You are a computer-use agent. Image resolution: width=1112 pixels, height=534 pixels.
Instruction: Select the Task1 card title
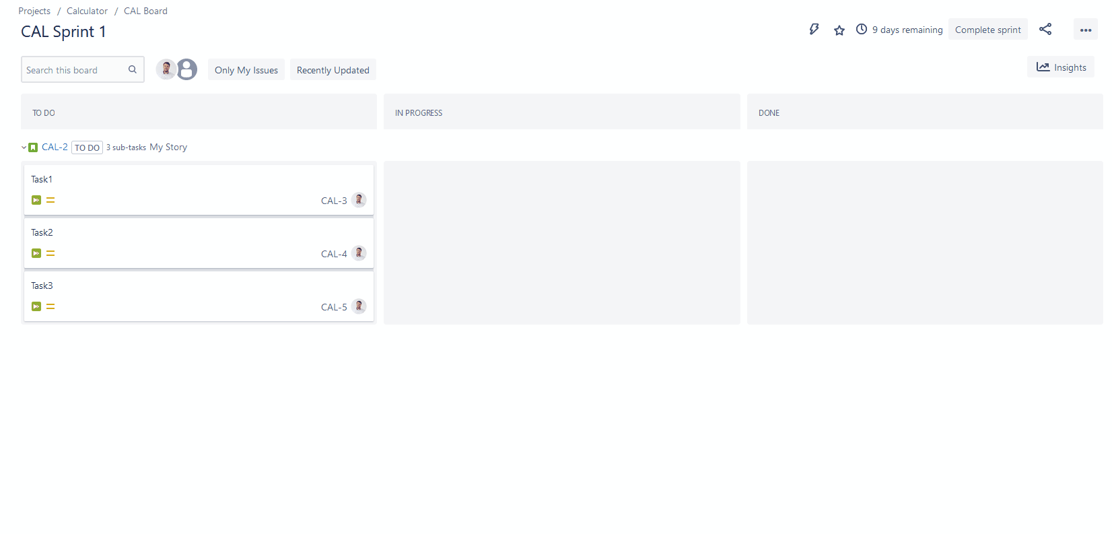[x=42, y=179]
